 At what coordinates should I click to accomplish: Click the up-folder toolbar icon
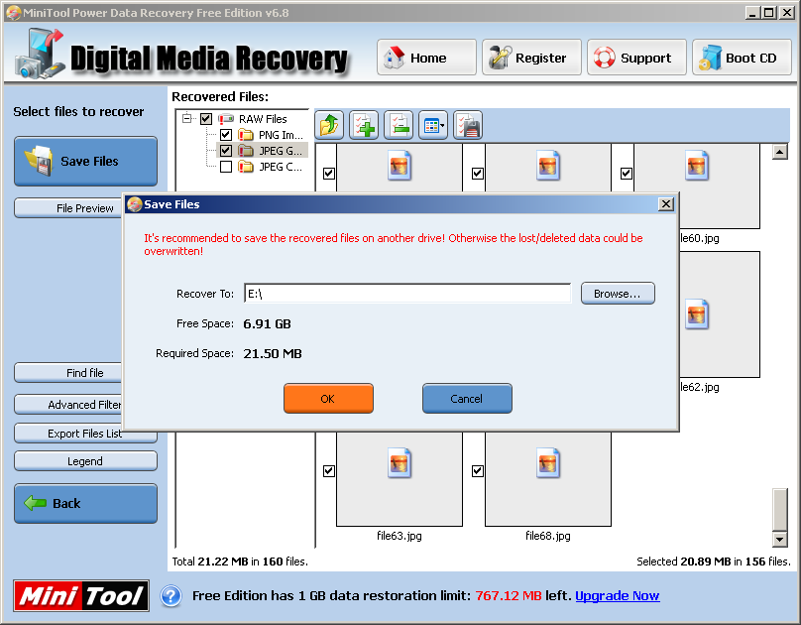[329, 126]
